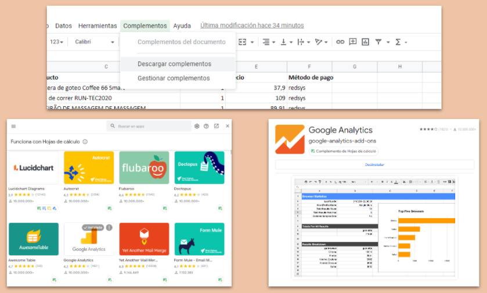Open the flubaroo card thumbnail
Screen dimensions: 487x293
(144, 168)
